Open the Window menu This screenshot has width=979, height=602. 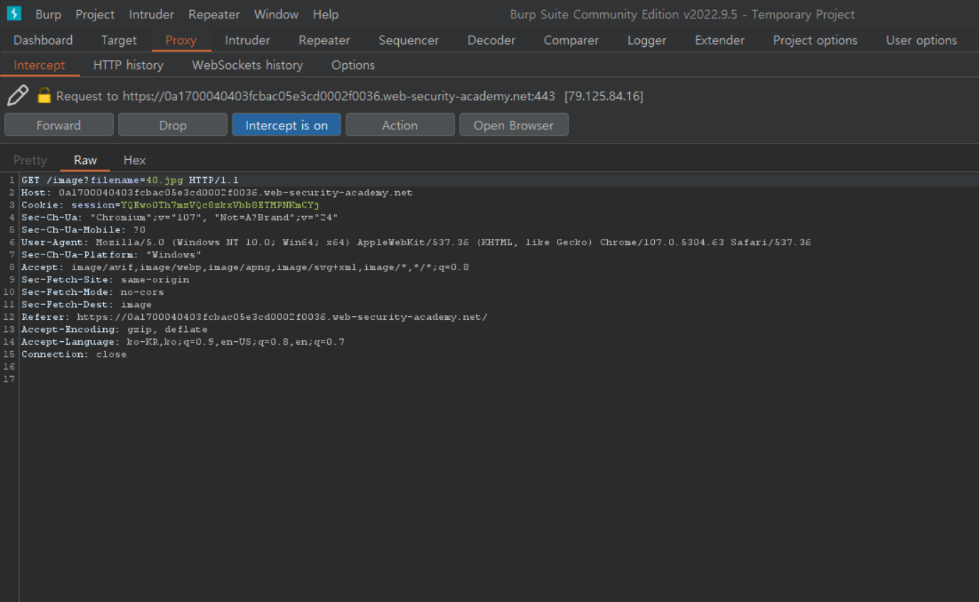point(276,14)
